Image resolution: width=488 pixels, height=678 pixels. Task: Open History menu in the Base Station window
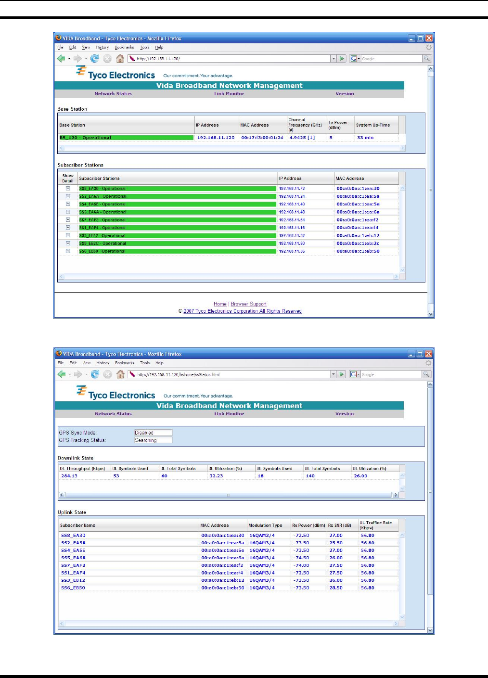pyautogui.click(x=102, y=47)
